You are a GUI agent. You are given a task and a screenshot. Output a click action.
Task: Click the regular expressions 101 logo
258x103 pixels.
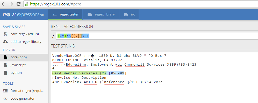tap(23, 14)
